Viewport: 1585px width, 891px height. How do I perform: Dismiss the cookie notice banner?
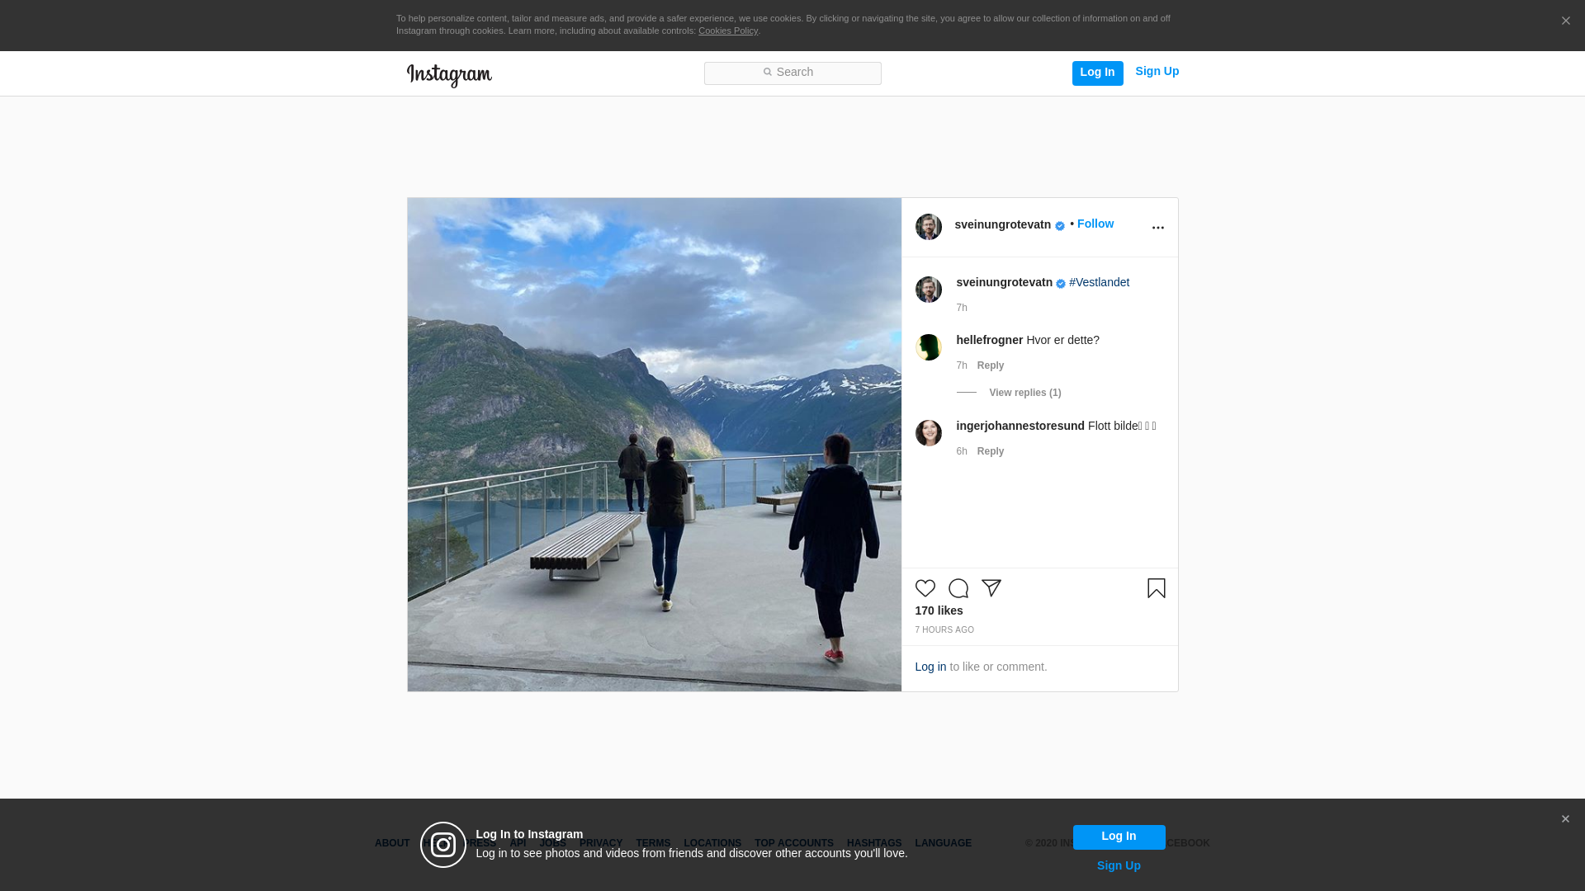pyautogui.click(x=1565, y=21)
